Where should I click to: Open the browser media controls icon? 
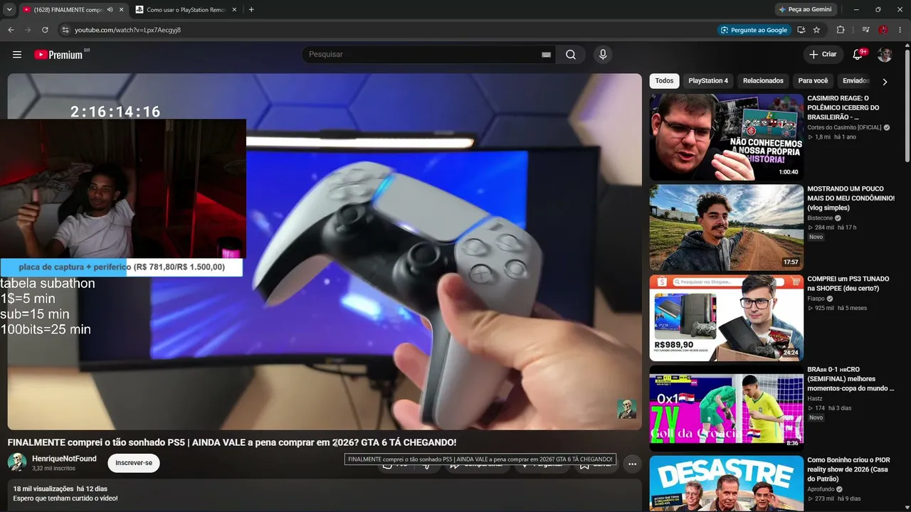pyautogui.click(x=866, y=30)
